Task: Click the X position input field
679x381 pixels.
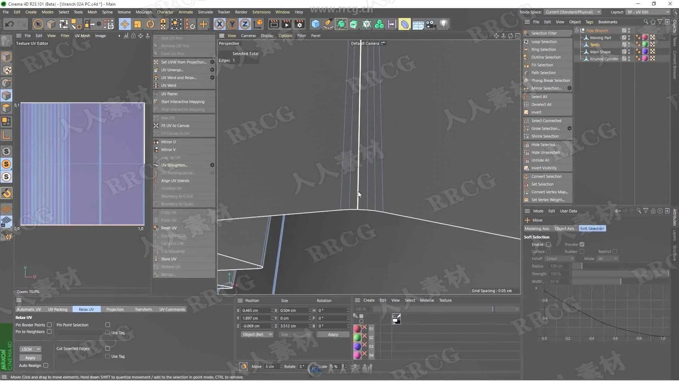Action: pyautogui.click(x=255, y=310)
